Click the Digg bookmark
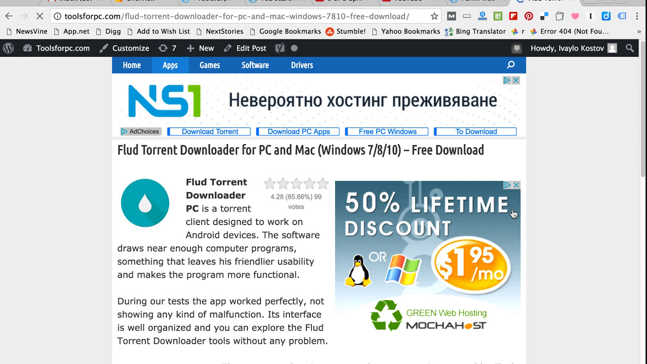This screenshot has height=364, width=647. pos(108,31)
